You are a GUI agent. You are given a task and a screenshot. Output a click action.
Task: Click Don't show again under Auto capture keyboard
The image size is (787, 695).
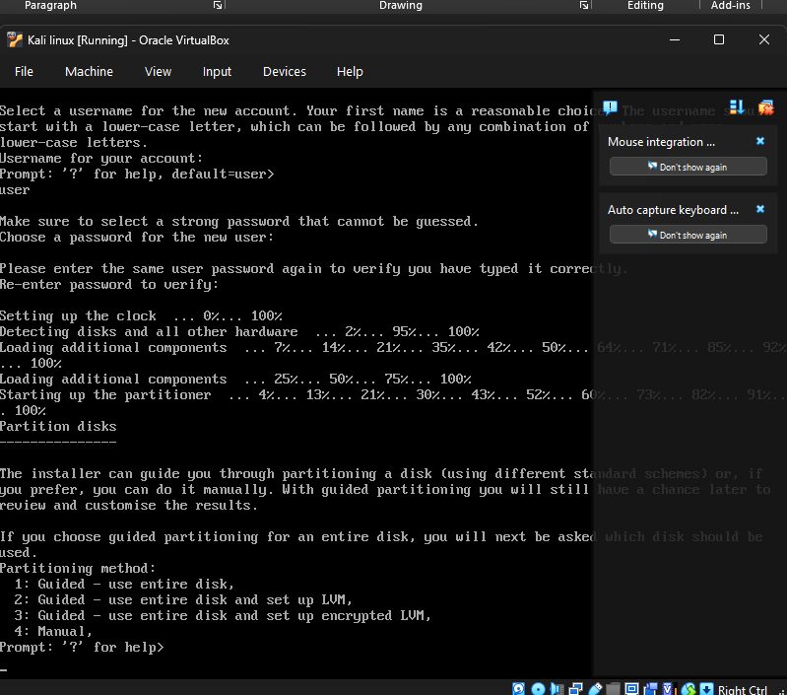688,235
